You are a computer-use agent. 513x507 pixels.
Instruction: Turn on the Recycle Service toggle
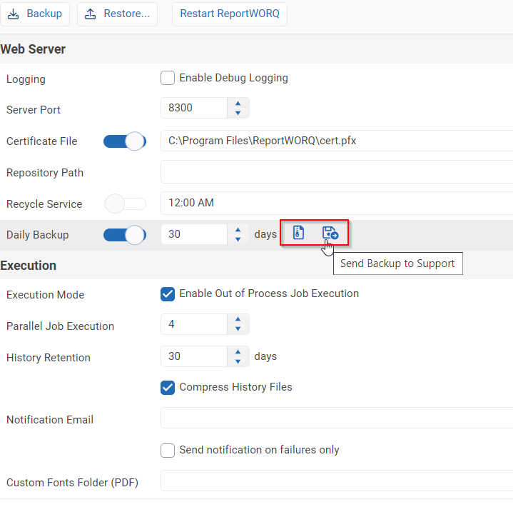point(125,204)
